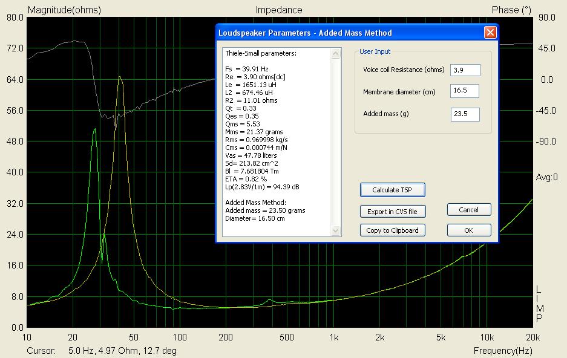Viewport: 567px width, 358px height.
Task: Focus the Membrane diameter input field
Action: (465, 91)
